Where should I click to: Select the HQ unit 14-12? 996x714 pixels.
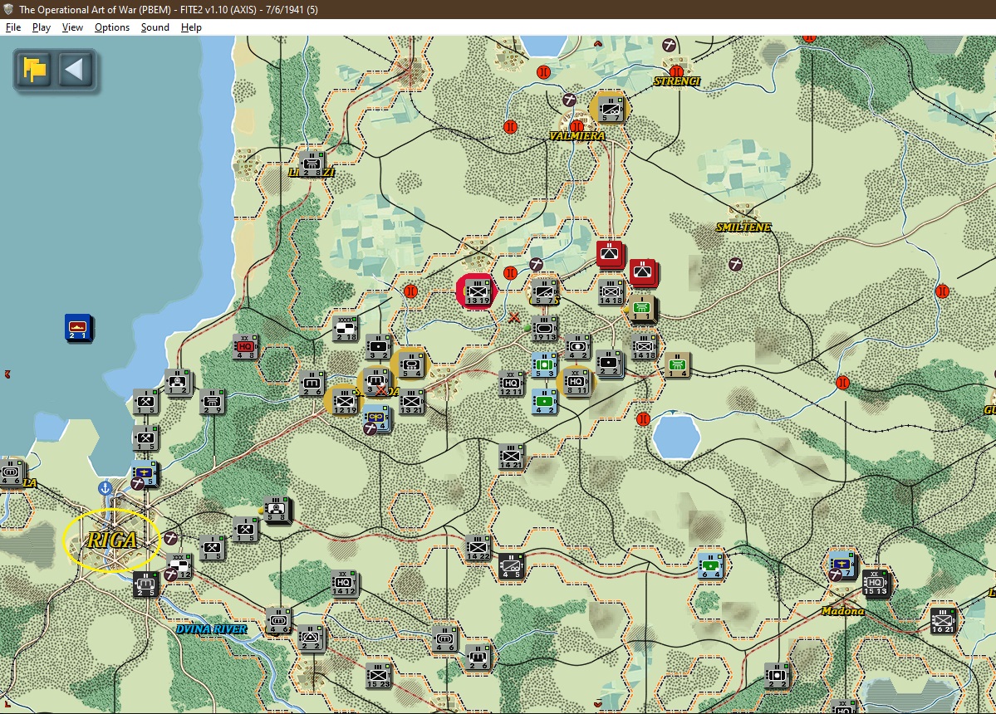click(344, 584)
